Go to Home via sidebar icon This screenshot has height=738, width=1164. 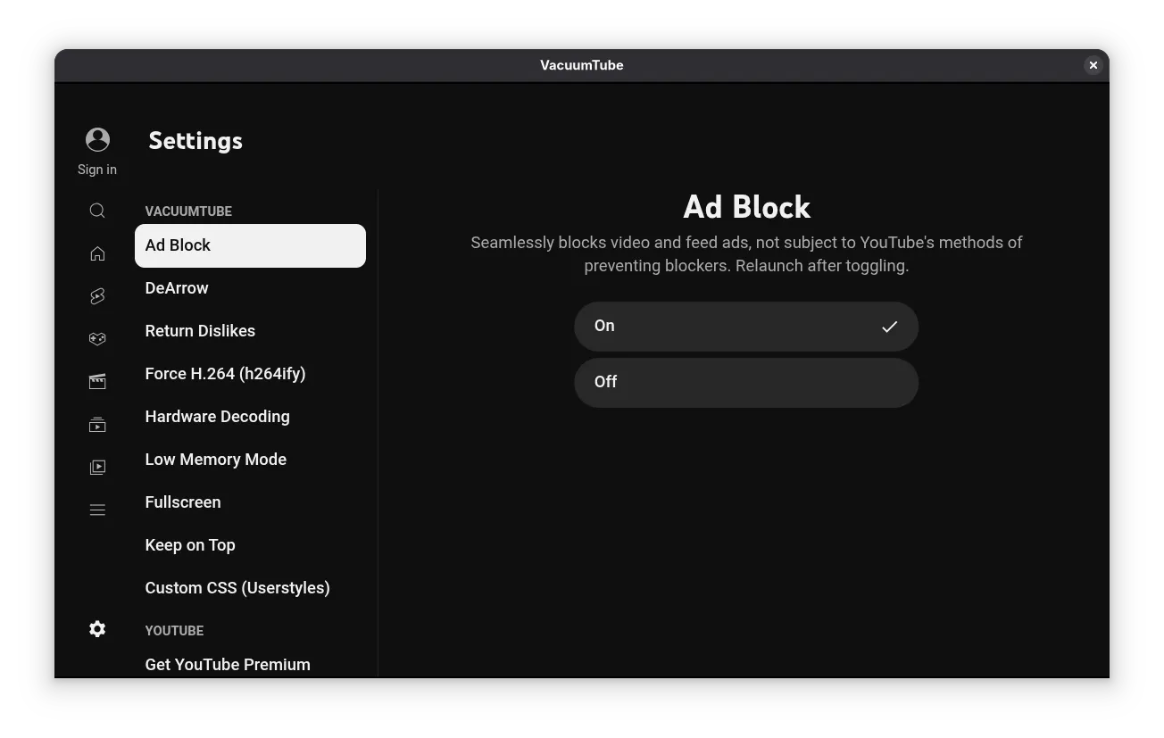pyautogui.click(x=97, y=253)
